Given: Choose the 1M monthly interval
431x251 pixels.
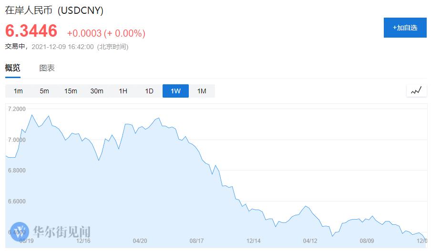Looking at the screenshot, I should coord(202,91).
